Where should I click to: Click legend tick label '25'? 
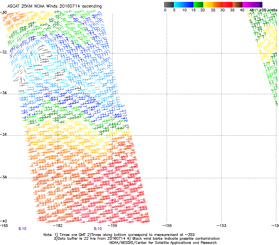click(x=213, y=10)
